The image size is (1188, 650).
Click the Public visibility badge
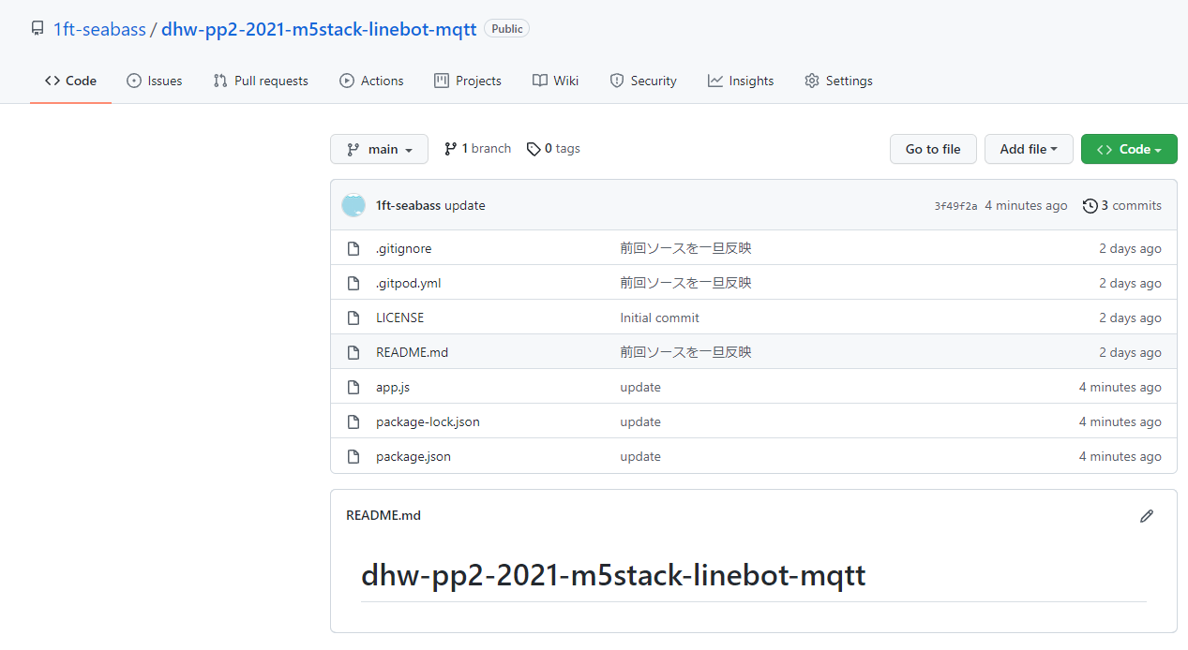tap(506, 29)
